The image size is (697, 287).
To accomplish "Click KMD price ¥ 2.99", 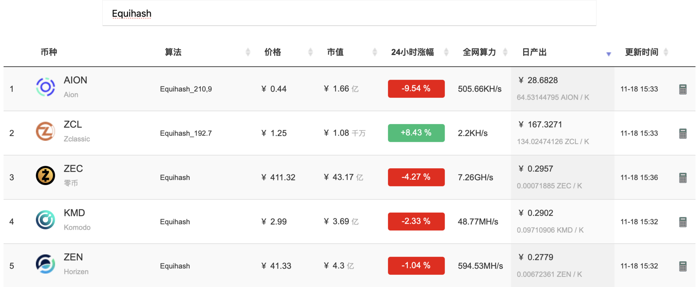I will click(x=274, y=222).
